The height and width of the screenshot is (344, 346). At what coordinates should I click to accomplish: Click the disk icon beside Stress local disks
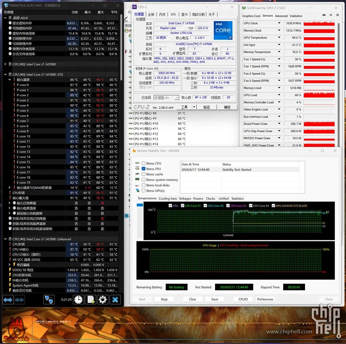(137, 185)
